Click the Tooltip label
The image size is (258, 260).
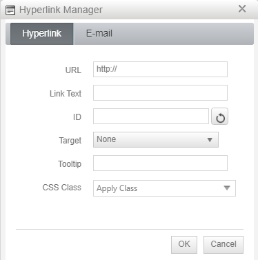[x=70, y=164]
